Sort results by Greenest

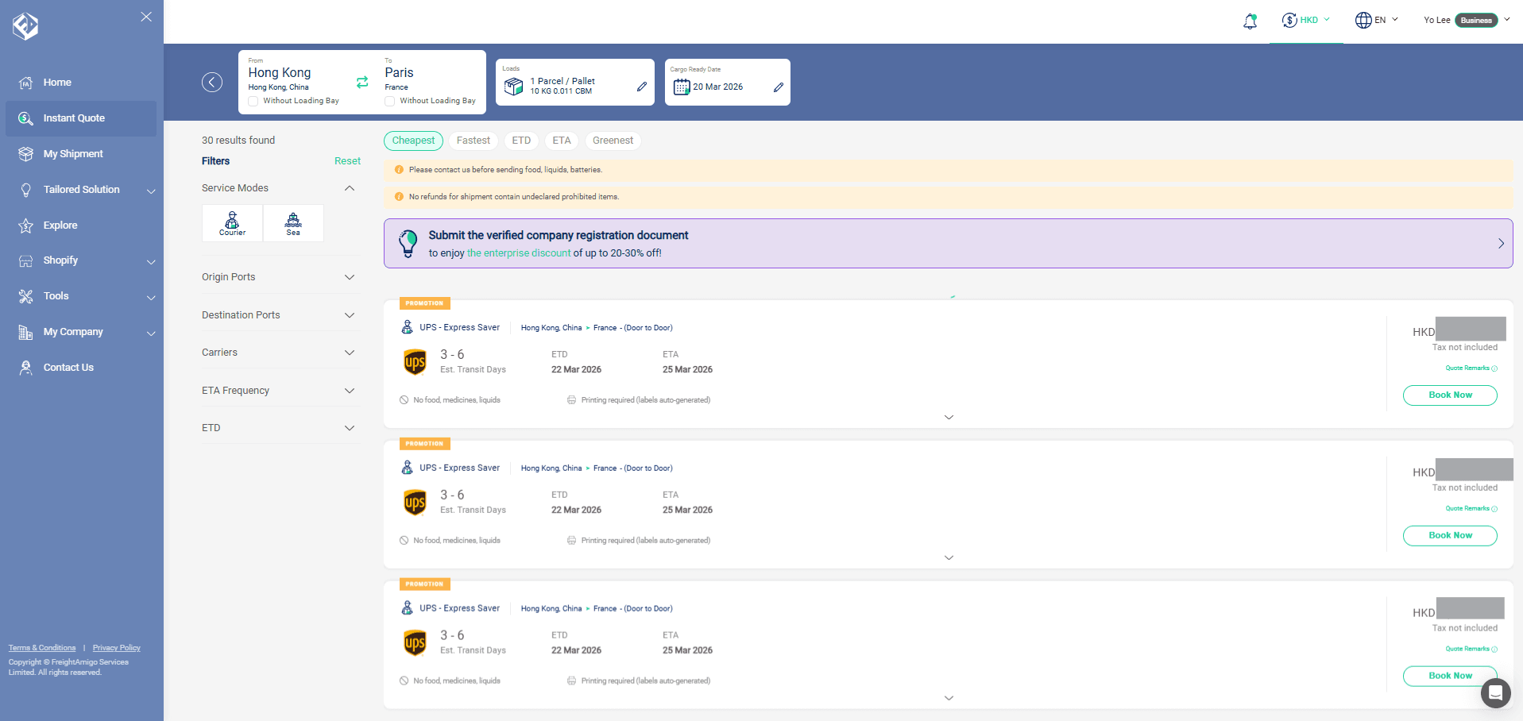tap(613, 141)
